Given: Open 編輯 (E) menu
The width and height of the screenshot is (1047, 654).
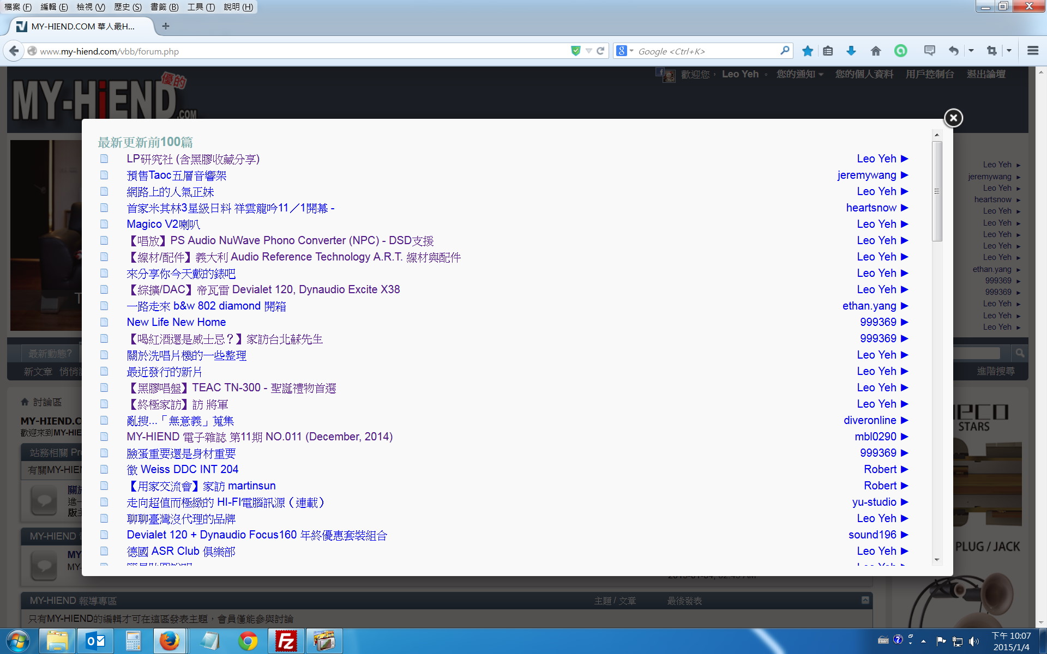Looking at the screenshot, I should [54, 7].
